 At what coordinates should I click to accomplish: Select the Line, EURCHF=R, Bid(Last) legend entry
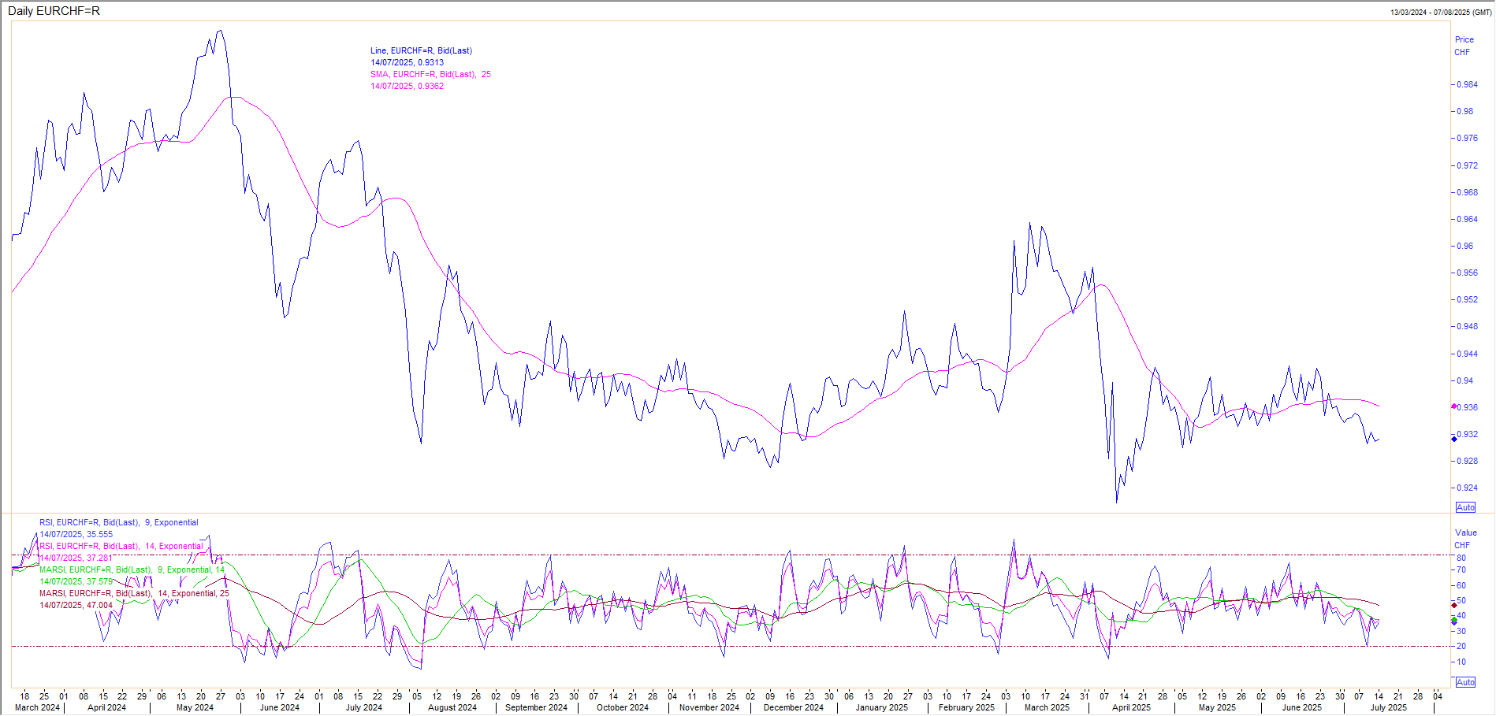pos(421,50)
